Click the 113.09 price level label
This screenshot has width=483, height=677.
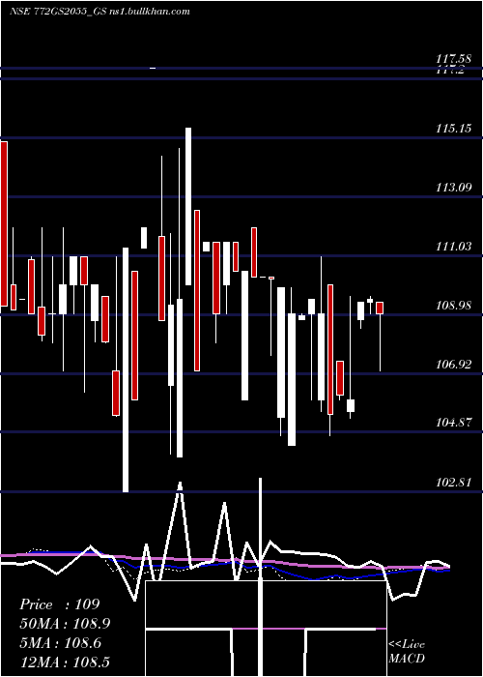tap(453, 188)
